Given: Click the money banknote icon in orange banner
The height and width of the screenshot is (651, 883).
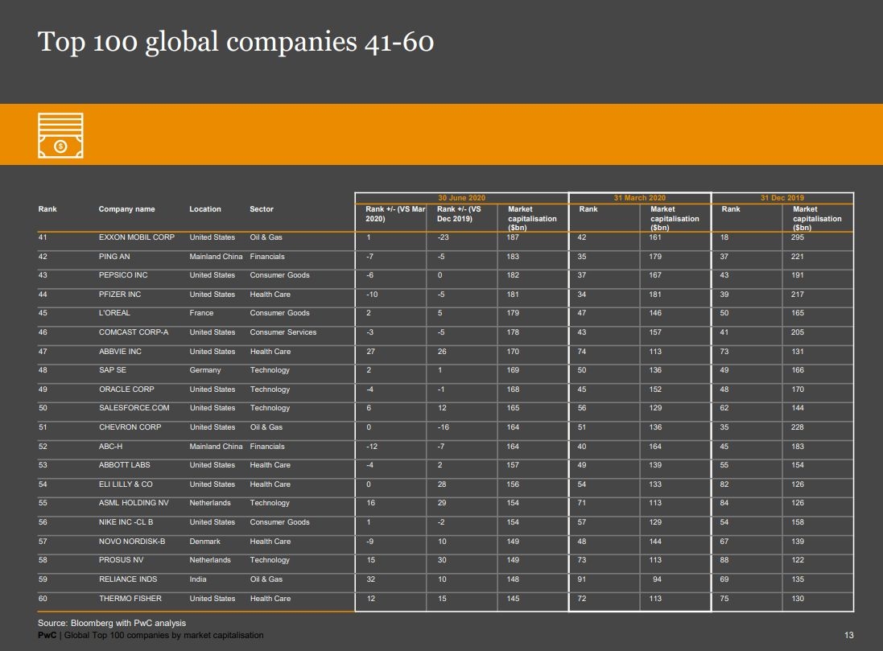Looking at the screenshot, I should point(60,135).
